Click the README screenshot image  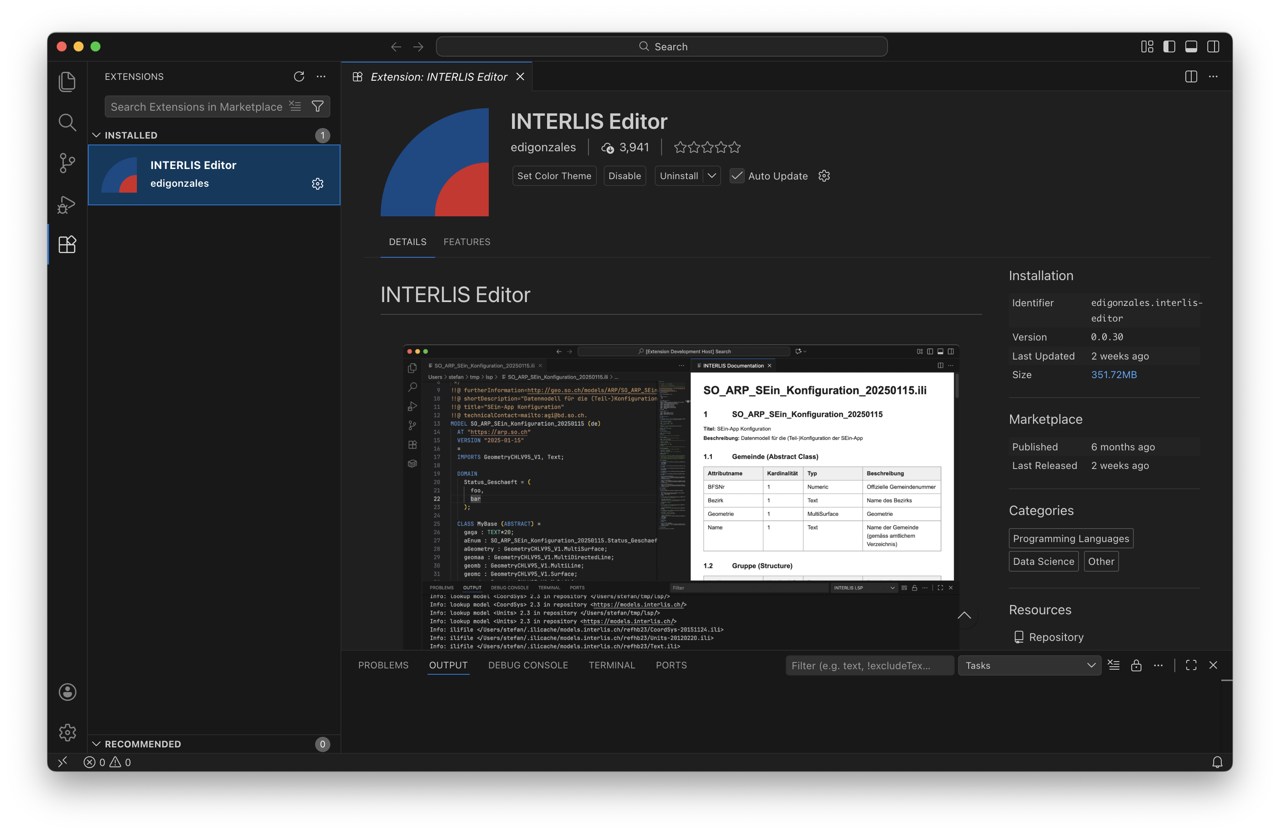pyautogui.click(x=681, y=497)
